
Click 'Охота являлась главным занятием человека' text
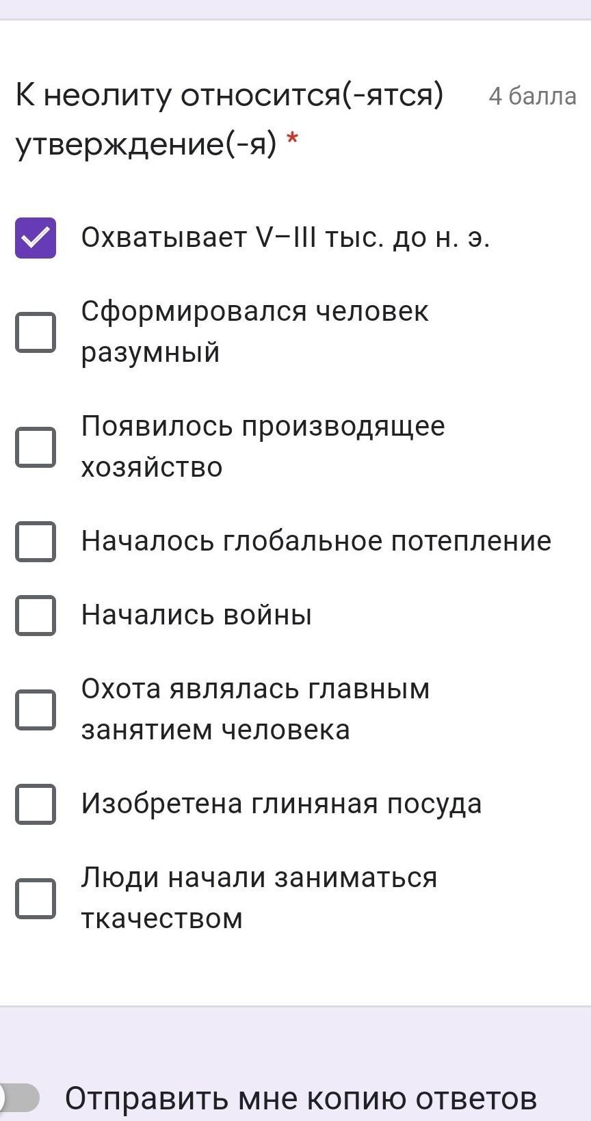pos(255,709)
